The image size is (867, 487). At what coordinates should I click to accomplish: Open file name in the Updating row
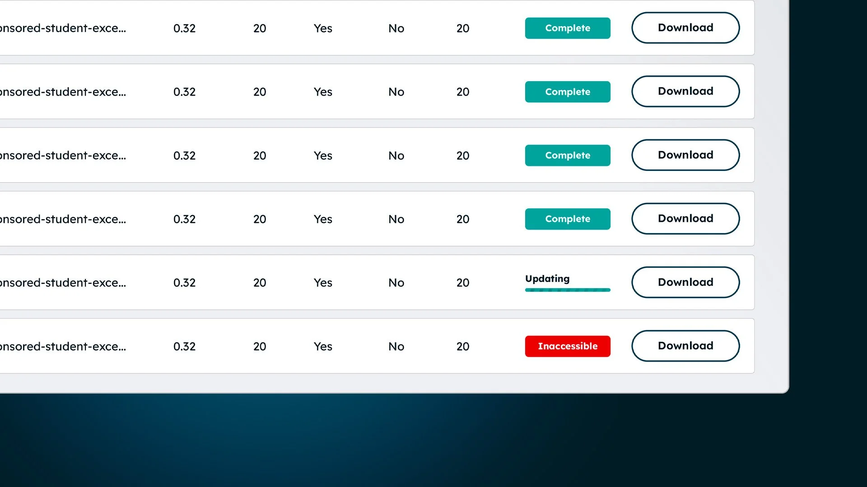(x=63, y=283)
